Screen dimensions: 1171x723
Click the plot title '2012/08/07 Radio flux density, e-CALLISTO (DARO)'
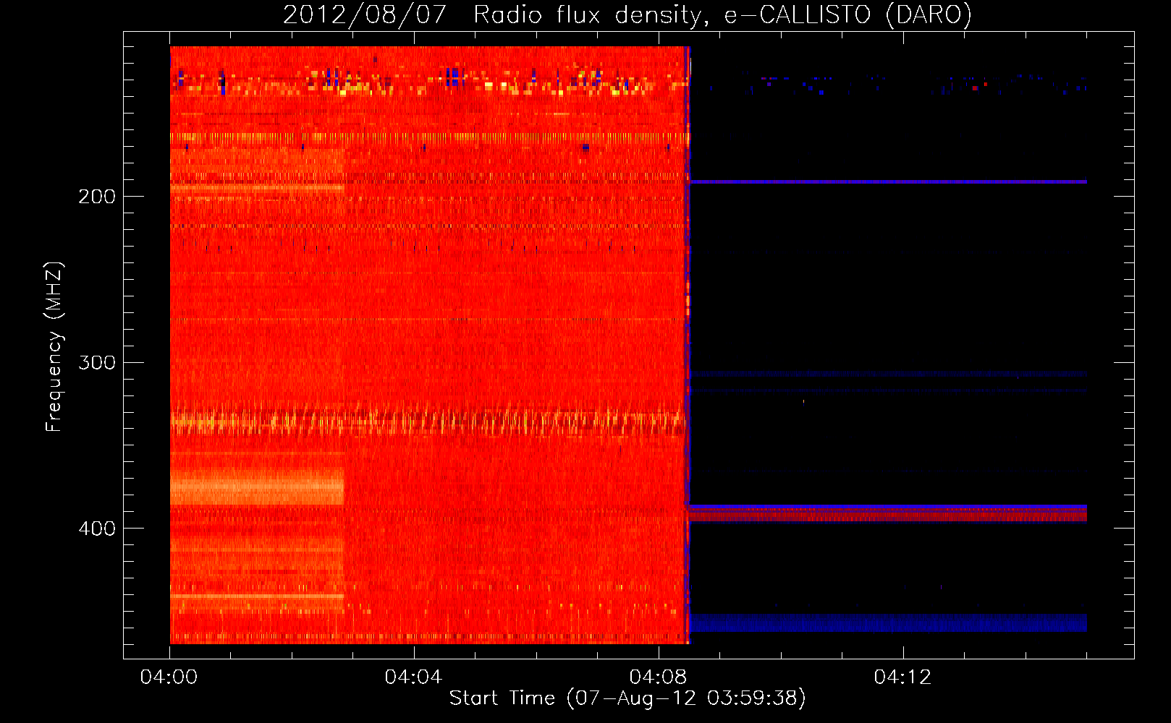click(x=627, y=14)
